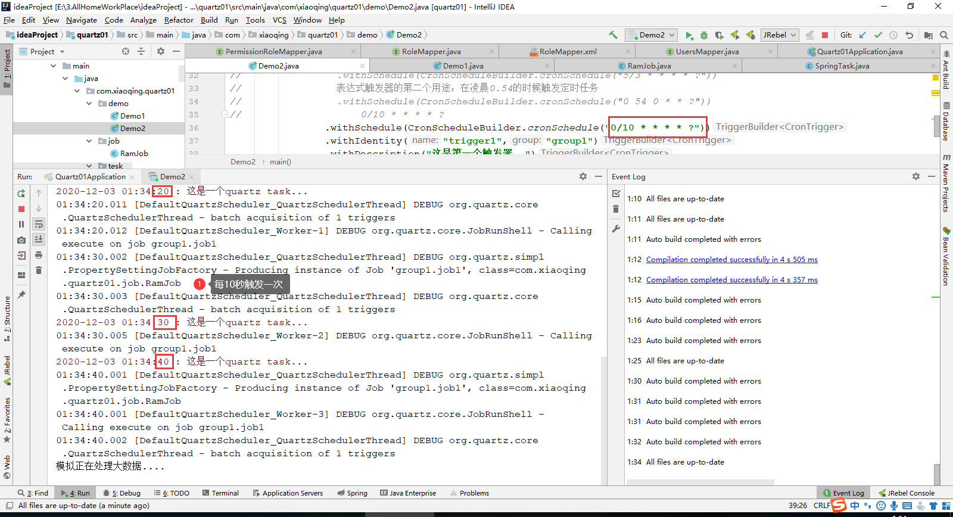Open the Navigate menu
This screenshot has width=953, height=517.
(x=82, y=20)
